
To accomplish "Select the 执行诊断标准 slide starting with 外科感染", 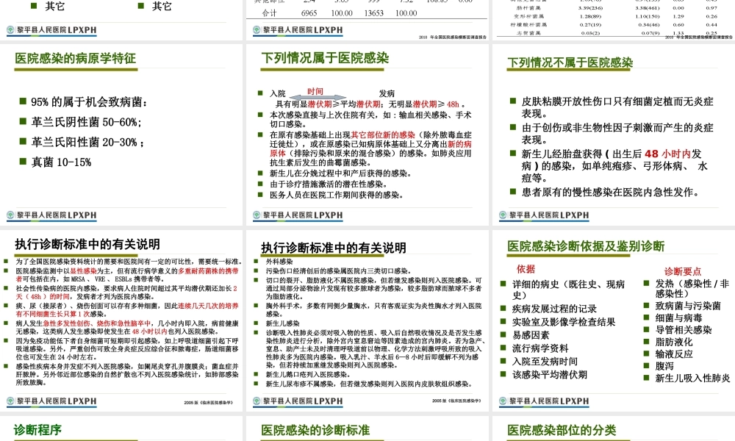I will pos(367,320).
